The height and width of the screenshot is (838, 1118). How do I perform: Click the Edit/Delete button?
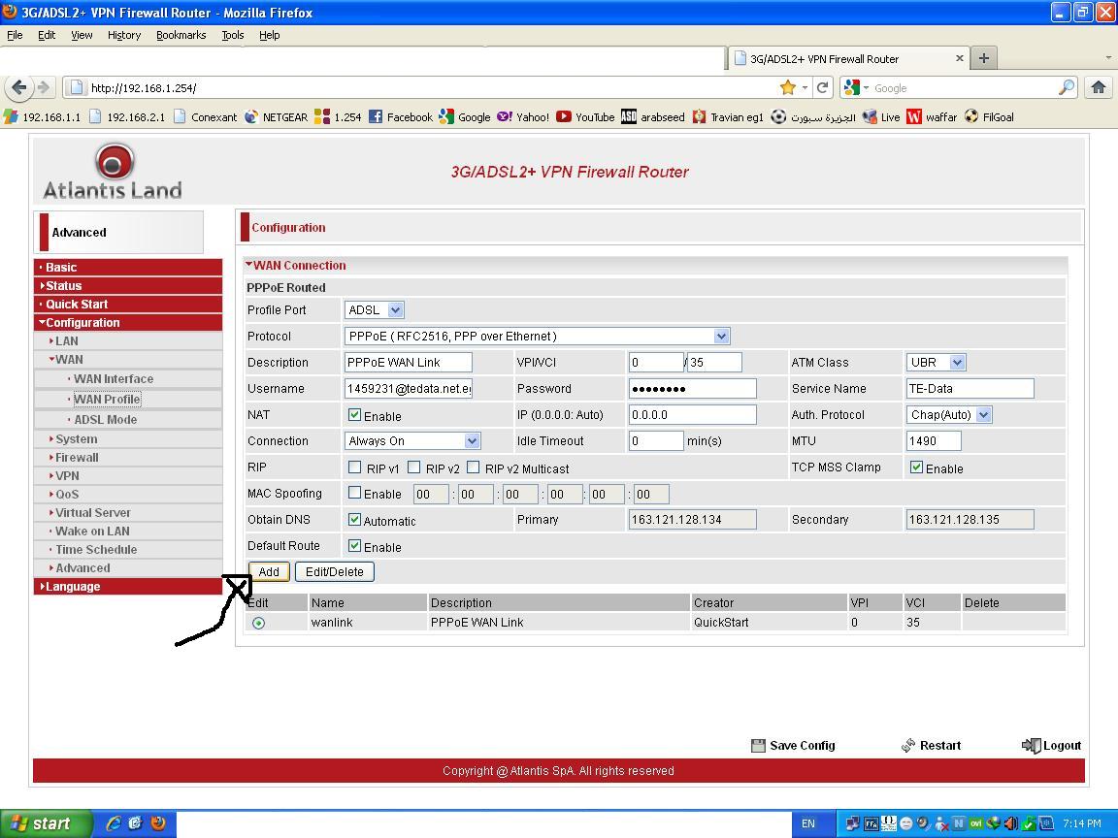point(335,571)
